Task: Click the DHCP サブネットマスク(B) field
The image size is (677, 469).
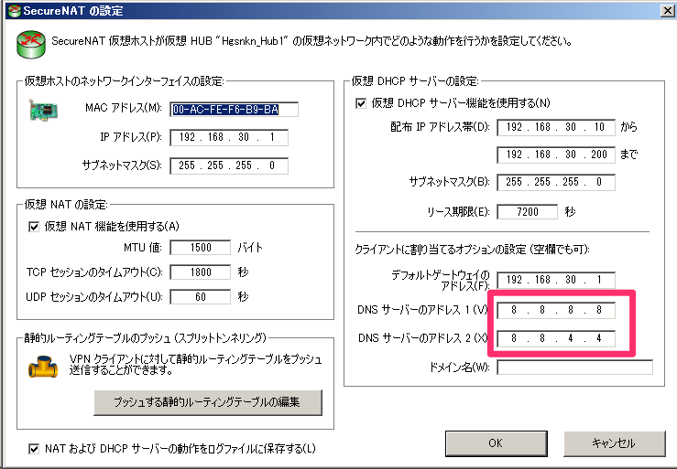Action: pyautogui.click(x=556, y=182)
